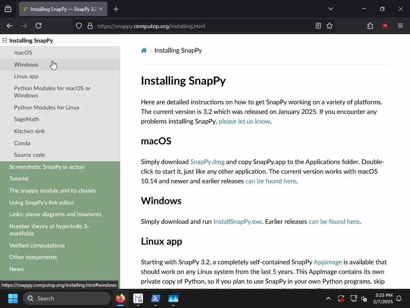The image size is (410, 308).
Task: Open the uBlock Origin extension icon
Action: coord(385,26)
